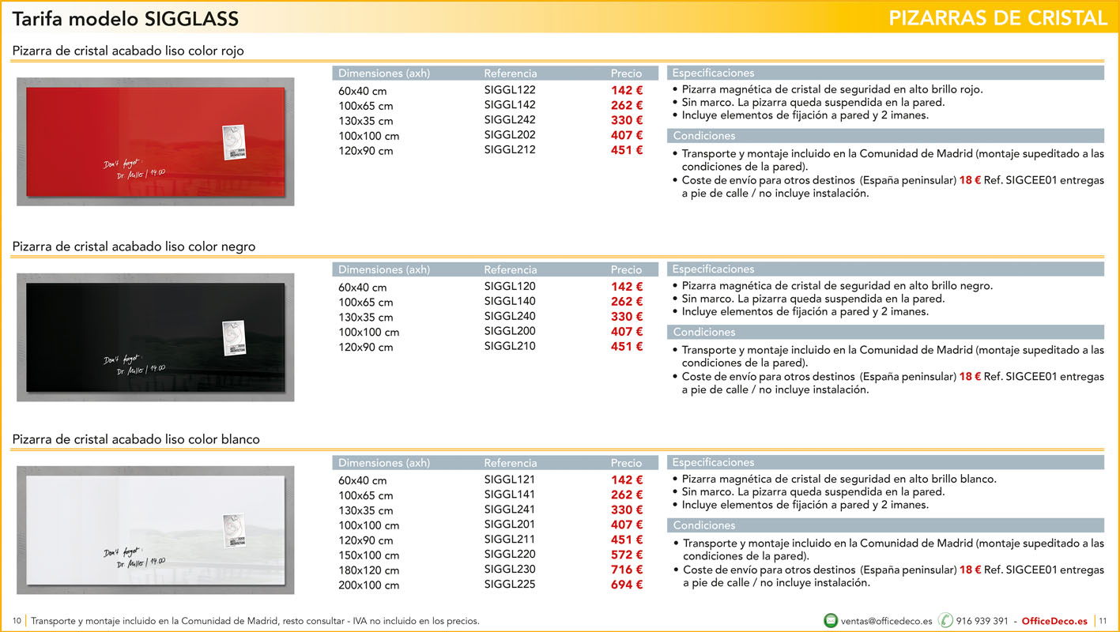Click reference SIGGL242

[510, 120]
